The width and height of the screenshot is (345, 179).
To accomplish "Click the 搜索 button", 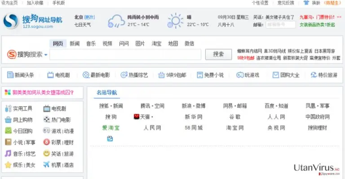I will 218,54.
